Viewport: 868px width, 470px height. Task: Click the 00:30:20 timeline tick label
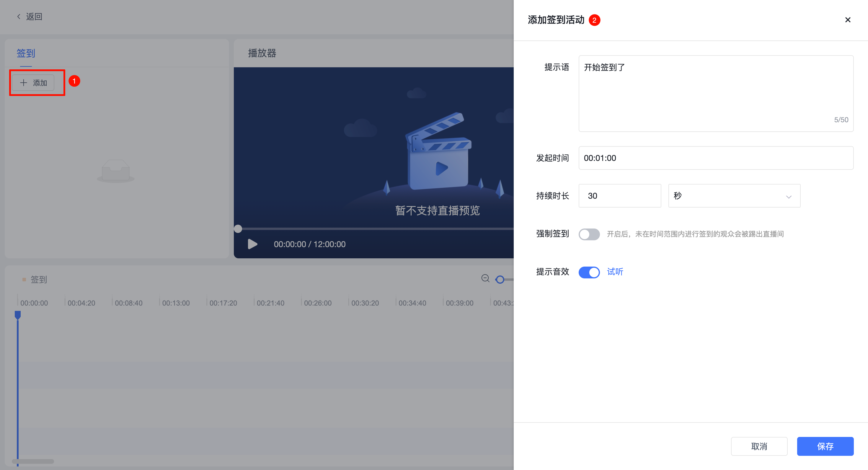pyautogui.click(x=365, y=303)
